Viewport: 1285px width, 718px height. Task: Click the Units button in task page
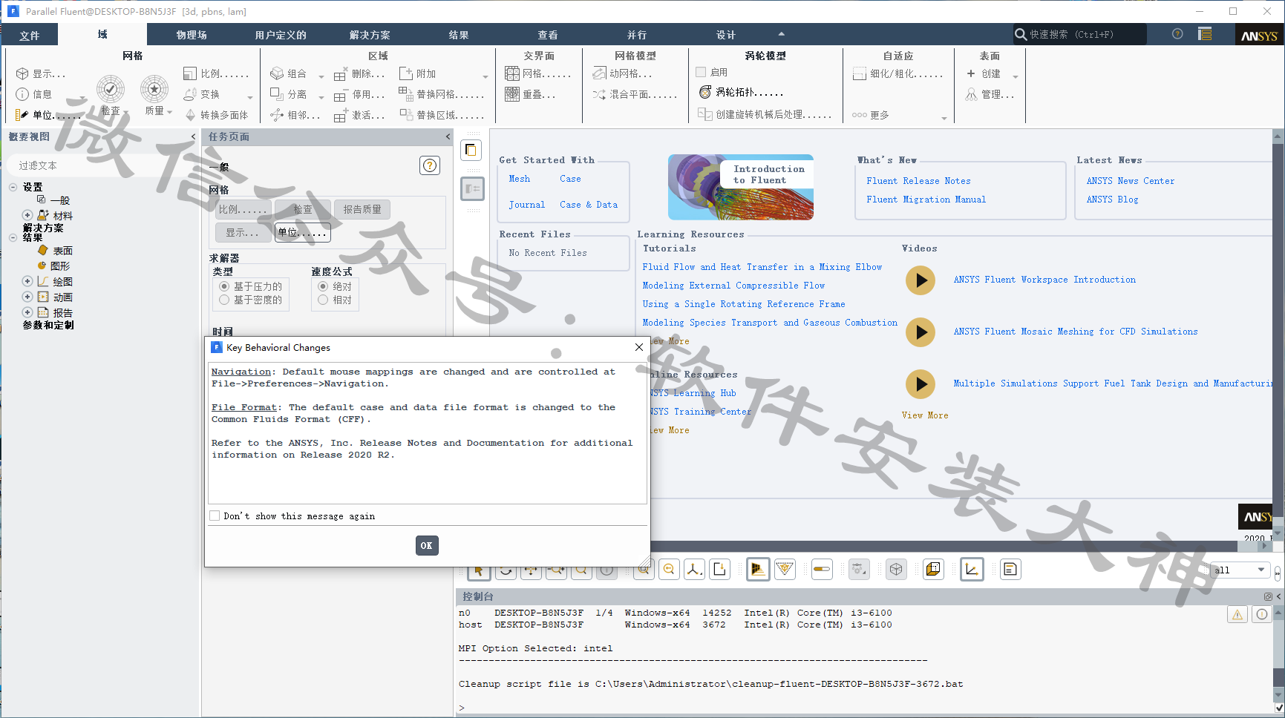tap(303, 232)
